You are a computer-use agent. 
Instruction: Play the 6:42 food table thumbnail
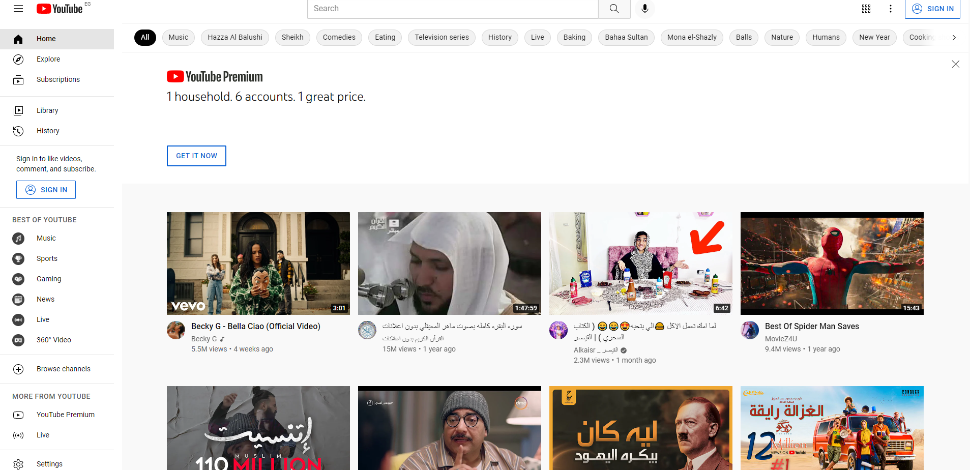[641, 263]
